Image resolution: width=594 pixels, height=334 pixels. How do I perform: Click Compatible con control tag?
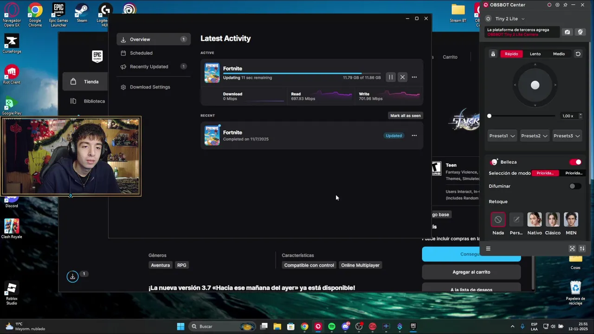[309, 265]
